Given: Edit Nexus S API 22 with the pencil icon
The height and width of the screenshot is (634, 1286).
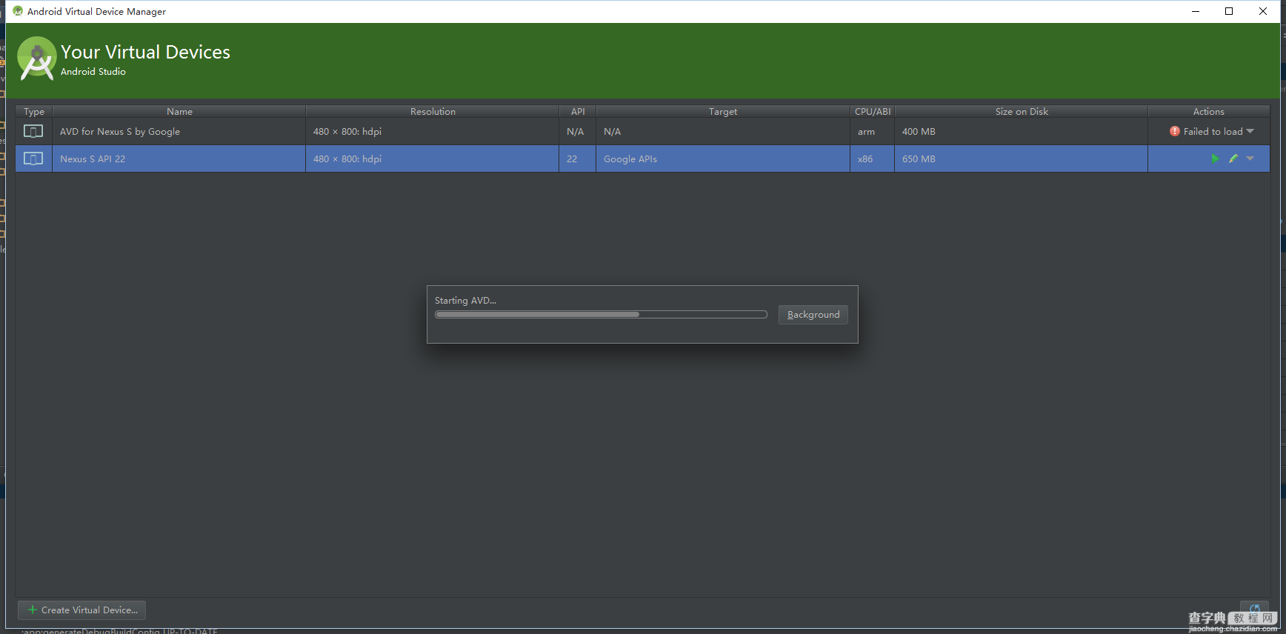Looking at the screenshot, I should [1233, 158].
